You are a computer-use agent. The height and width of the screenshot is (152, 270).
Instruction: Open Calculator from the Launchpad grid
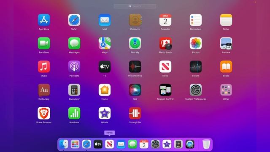74,90
